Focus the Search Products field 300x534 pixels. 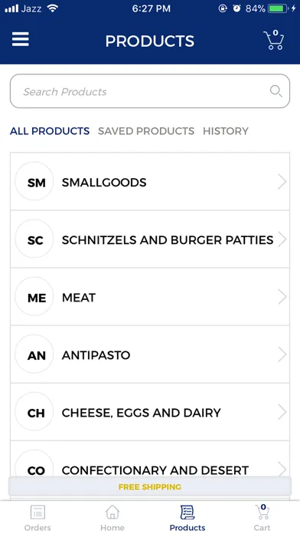pyautogui.click(x=150, y=91)
